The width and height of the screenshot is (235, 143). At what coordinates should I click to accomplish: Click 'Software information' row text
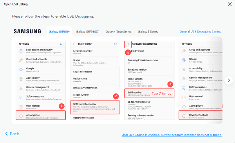84,104
